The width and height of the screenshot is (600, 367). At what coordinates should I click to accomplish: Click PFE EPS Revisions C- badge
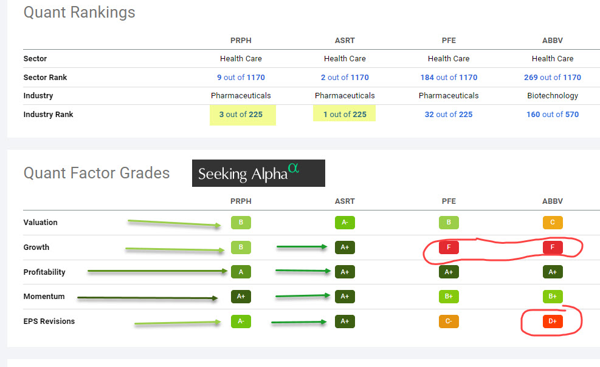(x=449, y=322)
